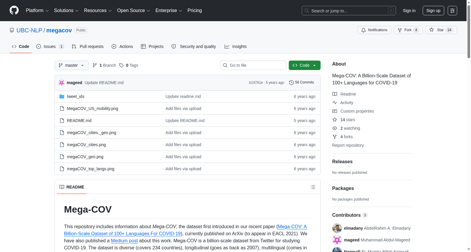Click the Sign in link

coord(409,11)
